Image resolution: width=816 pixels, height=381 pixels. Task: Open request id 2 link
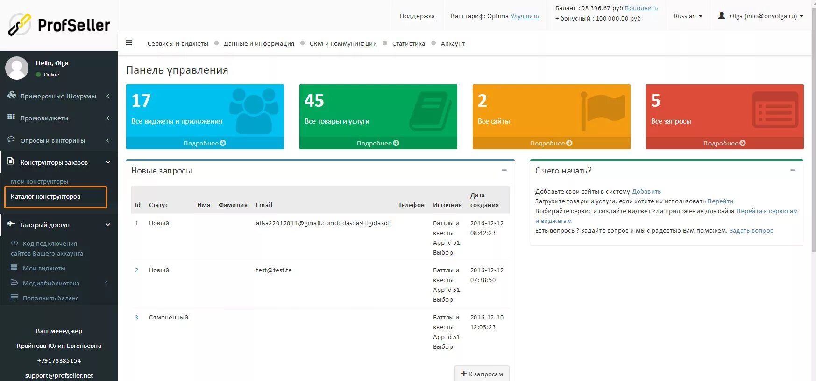[136, 270]
